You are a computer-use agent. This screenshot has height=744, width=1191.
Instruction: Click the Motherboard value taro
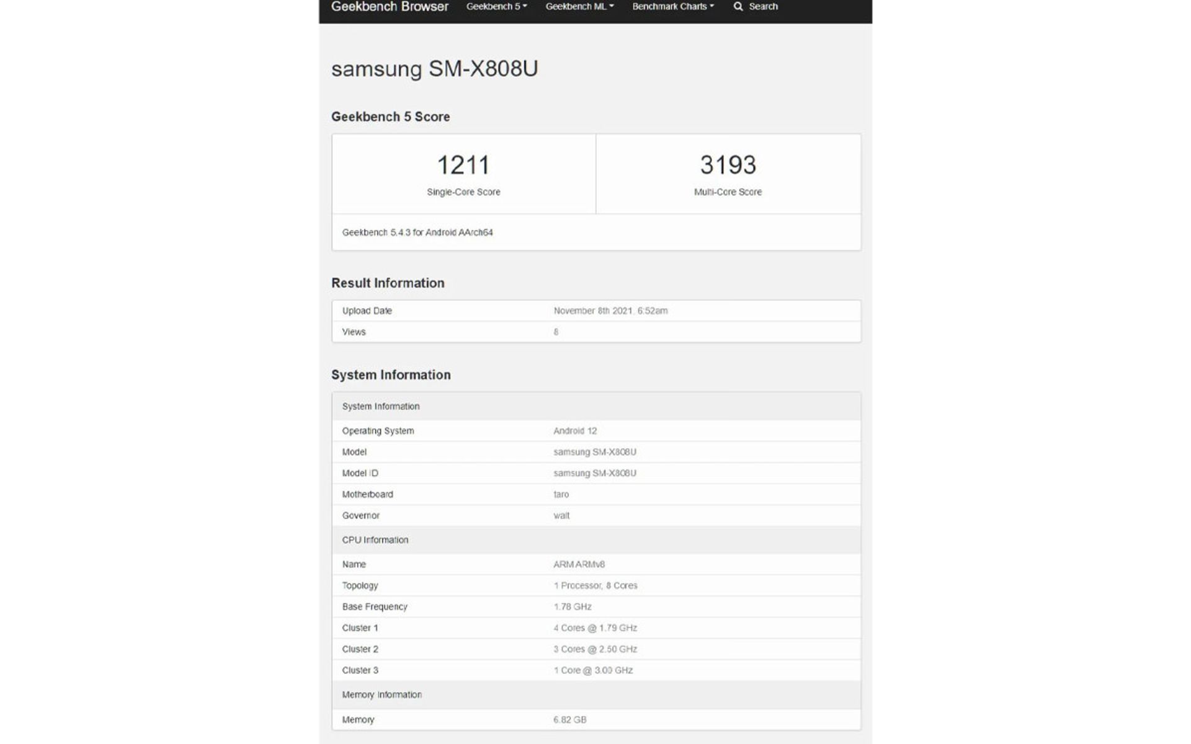[x=561, y=494]
